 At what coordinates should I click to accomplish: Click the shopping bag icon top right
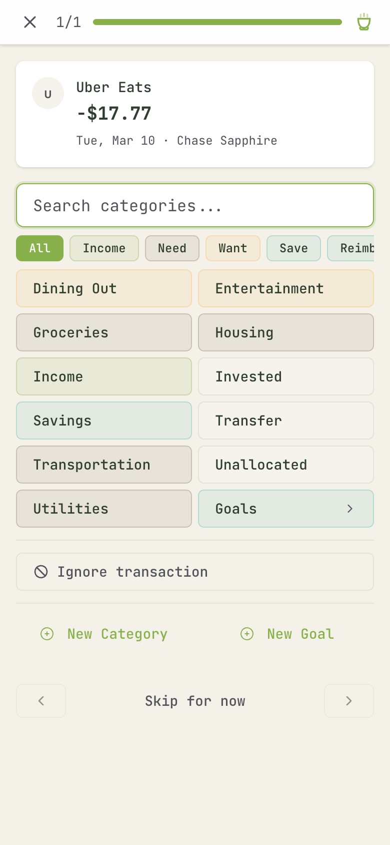pos(363,22)
